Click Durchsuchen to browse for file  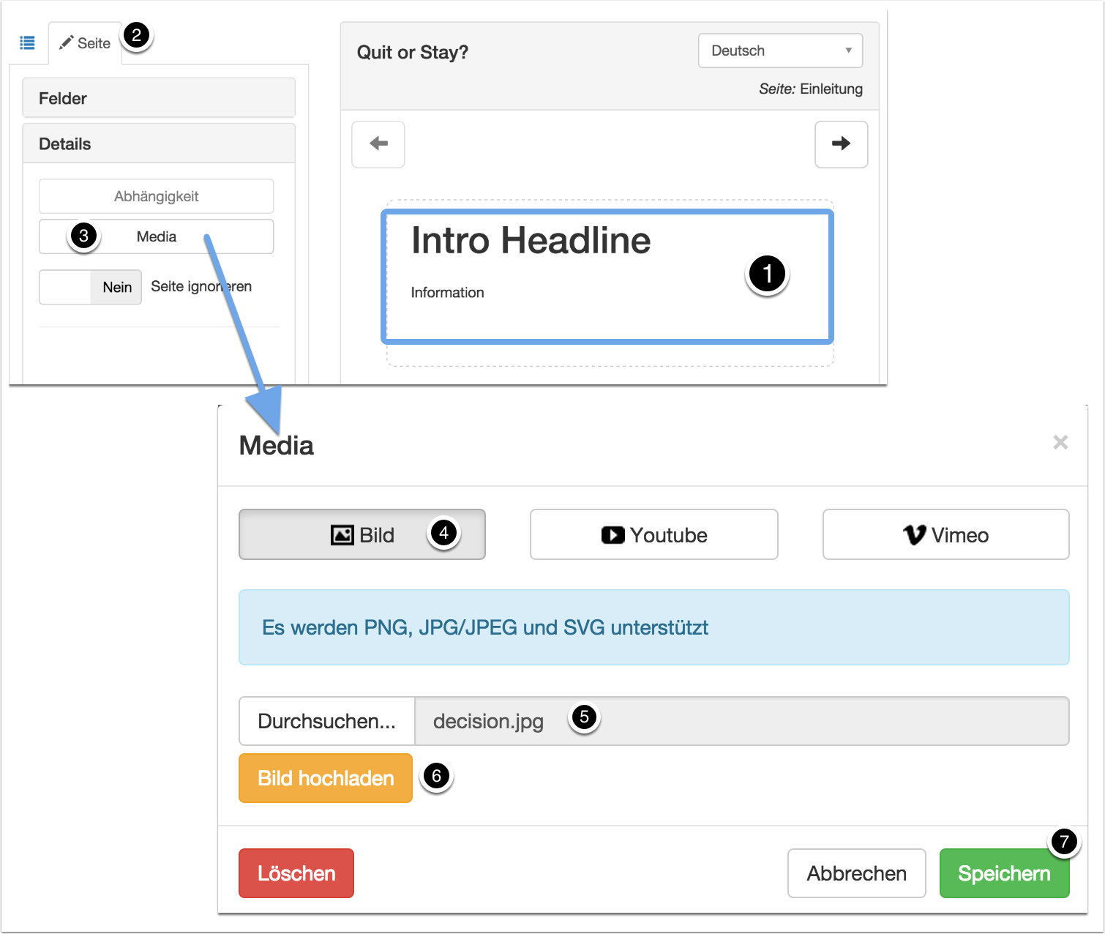(326, 721)
